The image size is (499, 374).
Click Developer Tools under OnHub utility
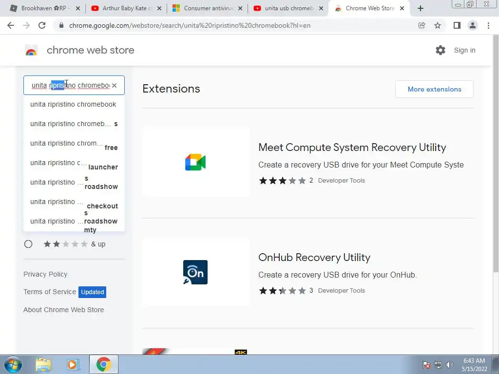(x=342, y=291)
